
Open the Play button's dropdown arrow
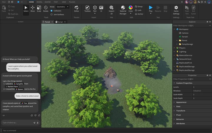click(151, 13)
